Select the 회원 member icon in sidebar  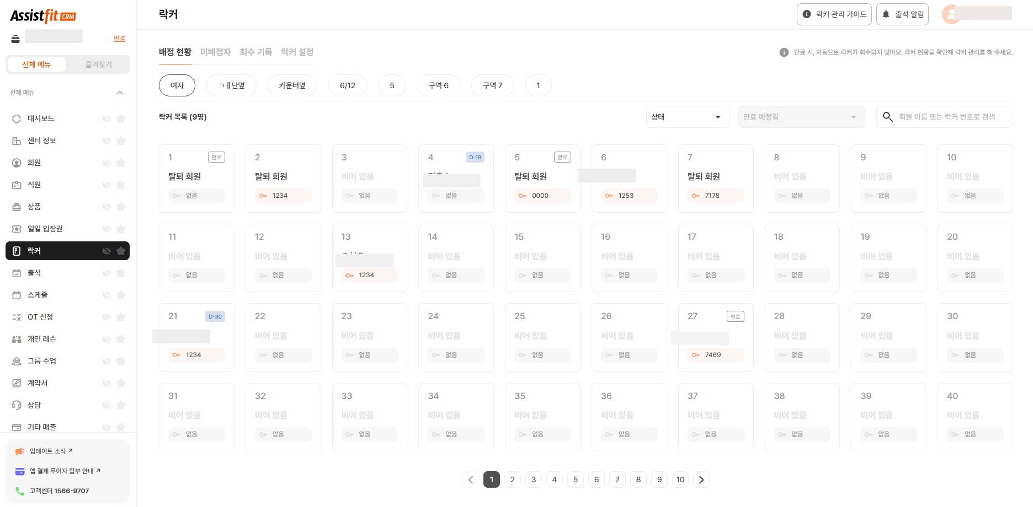16,163
